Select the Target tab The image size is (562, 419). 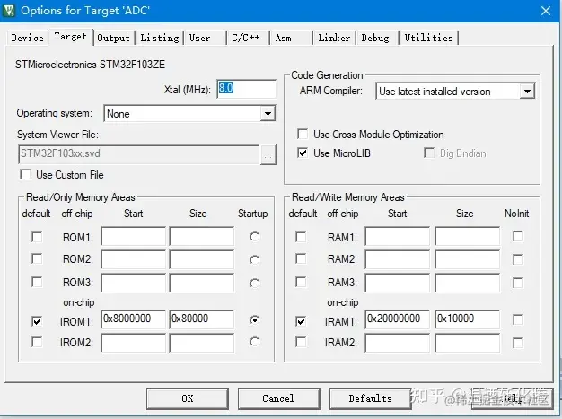[71, 37]
